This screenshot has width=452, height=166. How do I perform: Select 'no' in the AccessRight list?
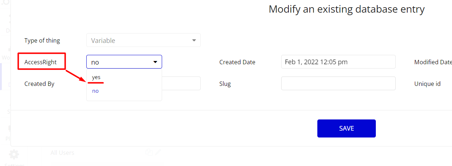point(95,91)
